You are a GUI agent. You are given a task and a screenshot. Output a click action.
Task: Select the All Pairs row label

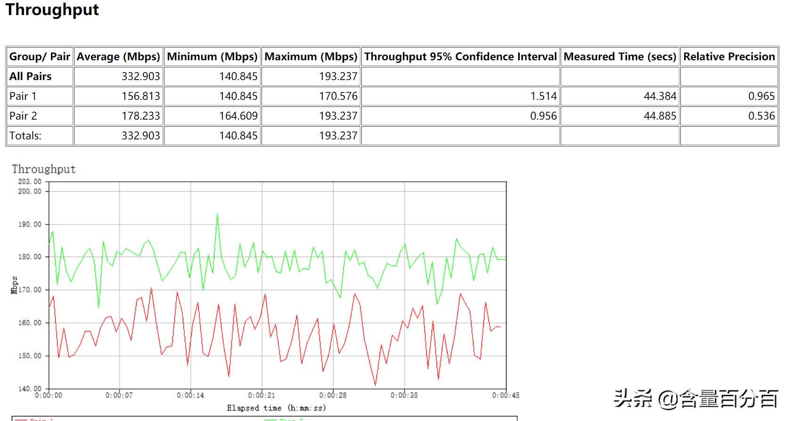pyautogui.click(x=30, y=76)
